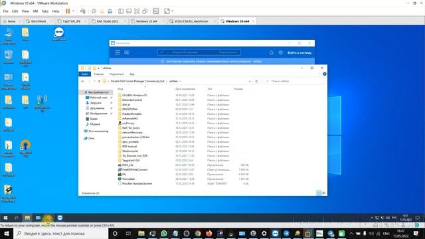Image resolution: width=425 pixels, height=239 pixels.
Task: Open Telegram from the host taskbar
Action: (286, 233)
